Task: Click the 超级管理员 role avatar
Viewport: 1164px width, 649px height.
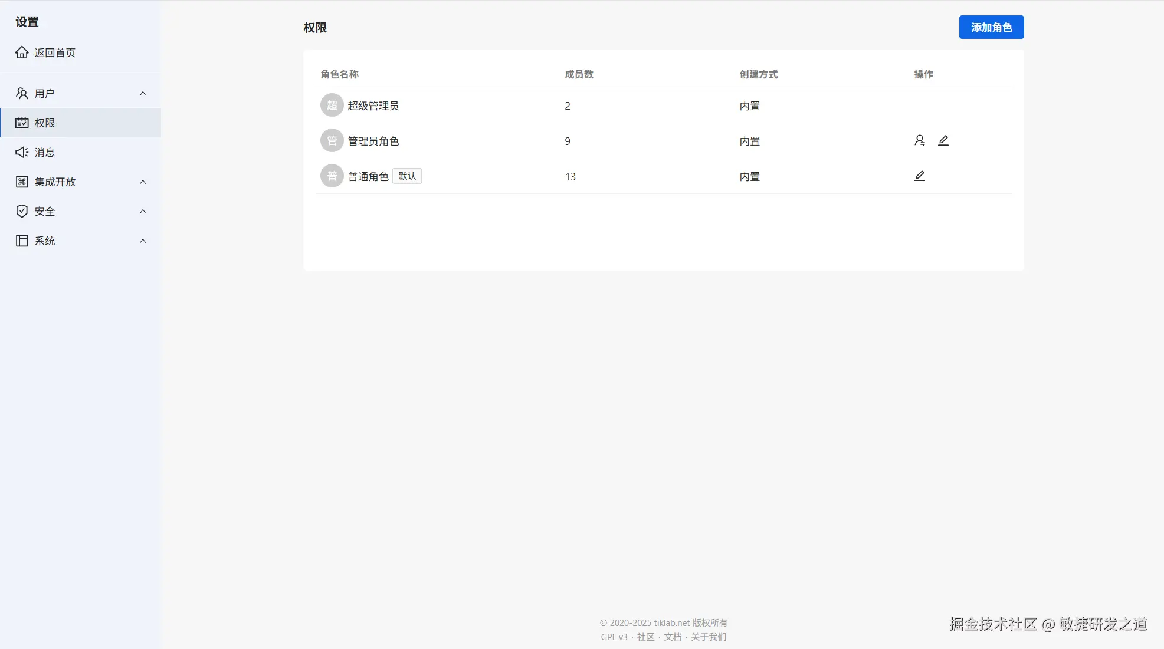Action: point(332,105)
